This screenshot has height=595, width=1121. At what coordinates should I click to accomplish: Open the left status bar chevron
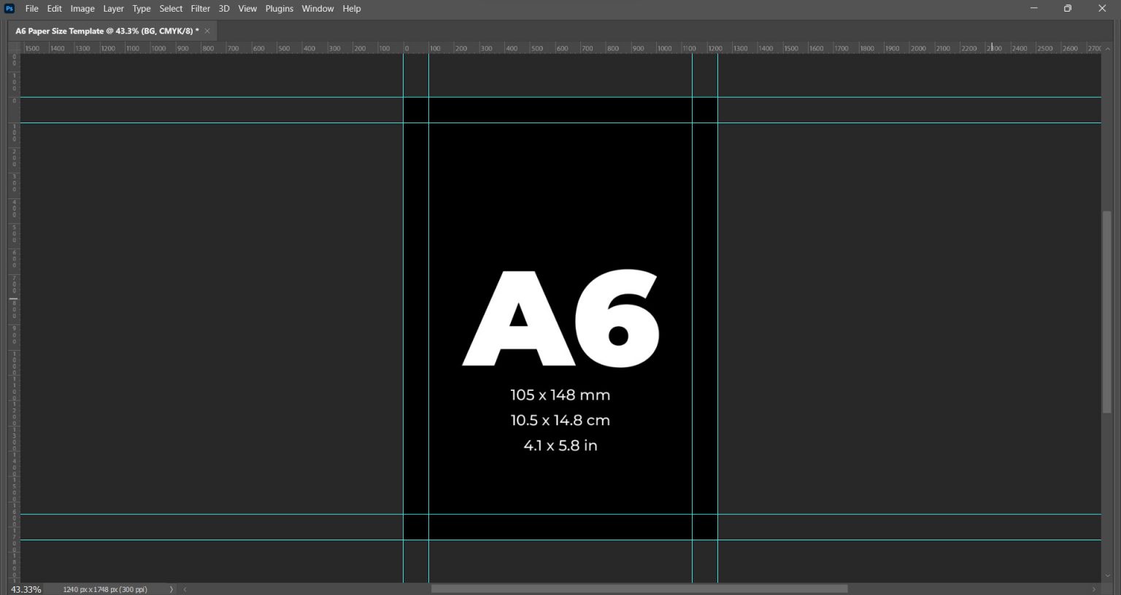pyautogui.click(x=184, y=588)
